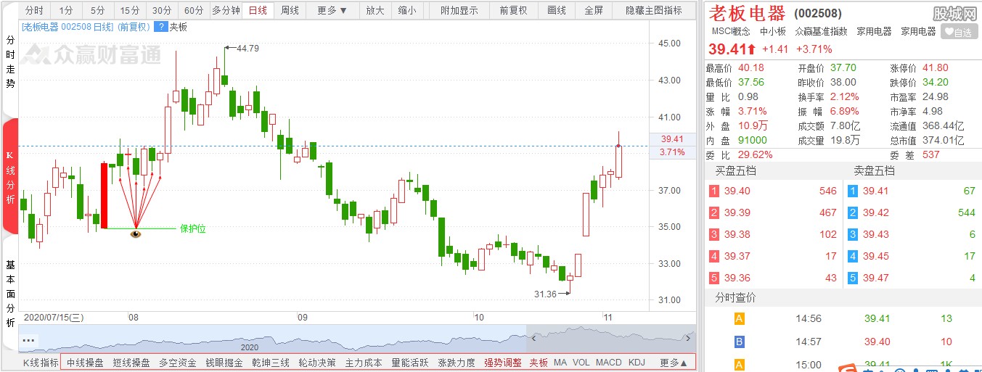Click the orange A badge at 14:56

pyautogui.click(x=740, y=319)
